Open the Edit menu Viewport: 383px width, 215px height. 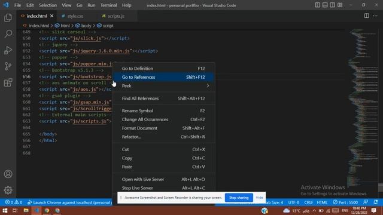pos(30,5)
